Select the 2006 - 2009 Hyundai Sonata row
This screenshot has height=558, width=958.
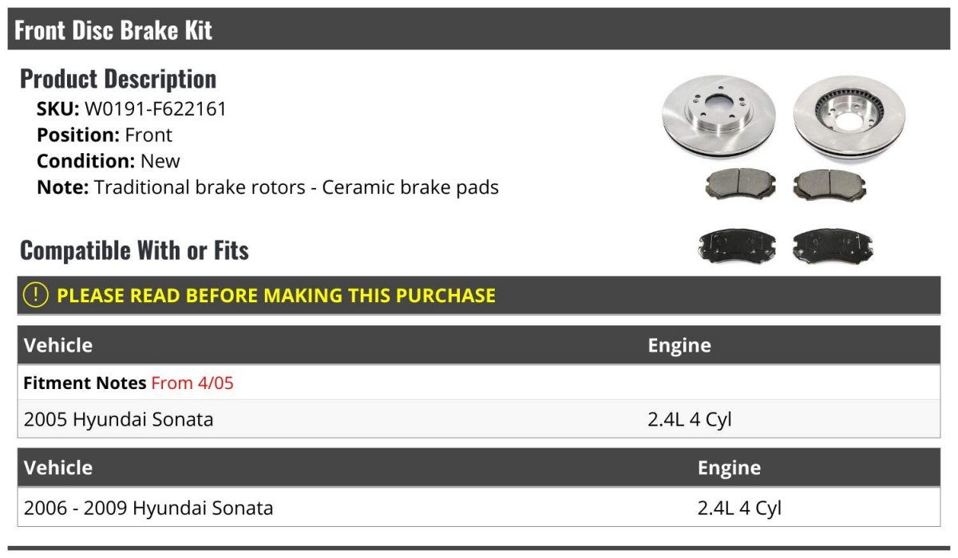[x=479, y=508]
